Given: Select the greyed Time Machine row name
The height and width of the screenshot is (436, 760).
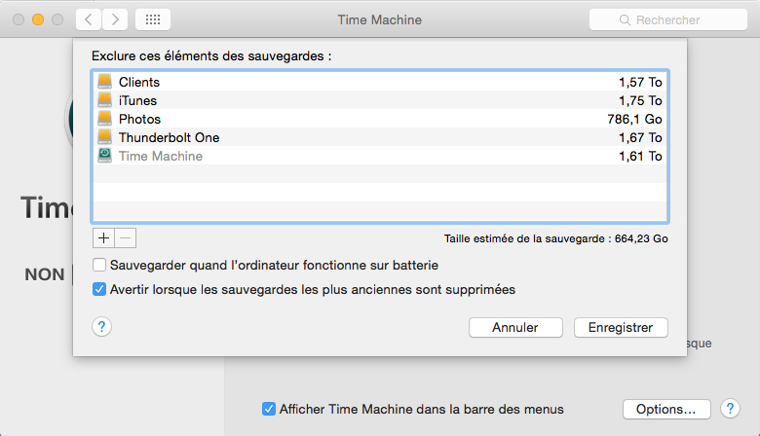Looking at the screenshot, I should 161,156.
